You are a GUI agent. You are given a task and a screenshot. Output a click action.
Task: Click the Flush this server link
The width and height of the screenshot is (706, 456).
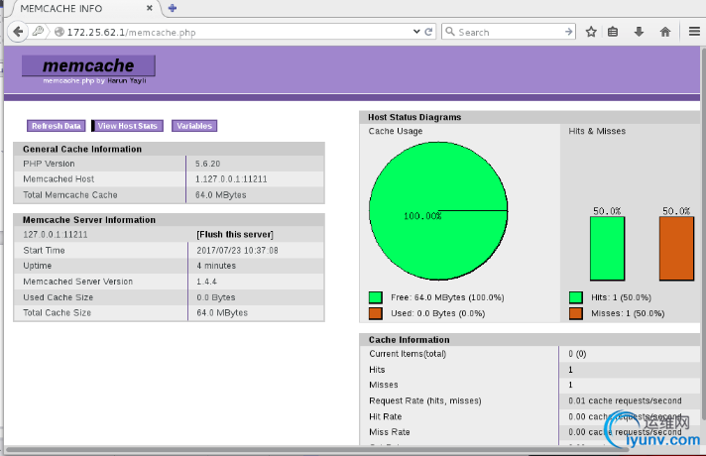[x=235, y=235]
